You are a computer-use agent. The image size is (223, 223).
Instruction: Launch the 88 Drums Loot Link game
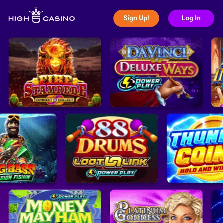point(111,148)
